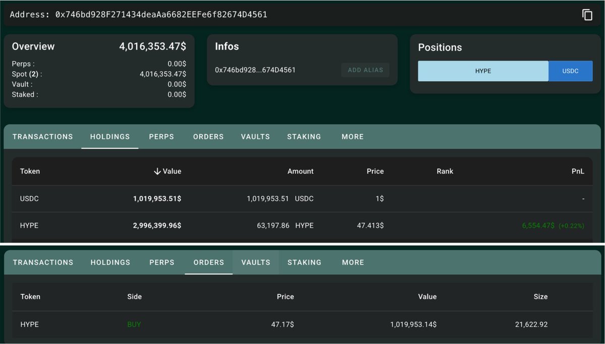Select the USDC position segment
Screen dimensions: 605x344
(x=571, y=71)
